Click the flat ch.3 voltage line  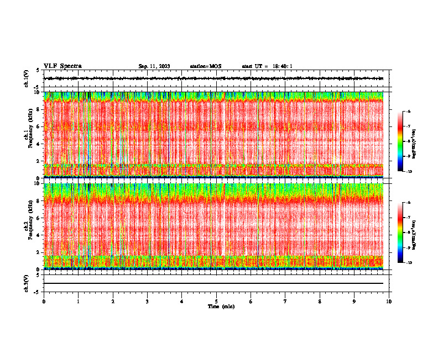click(213, 283)
